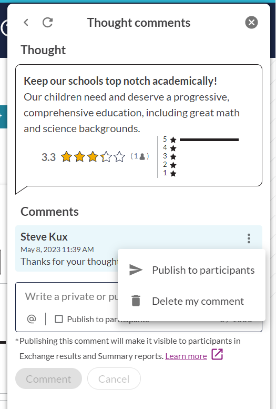Go back using the left chevron arrow
This screenshot has height=409, width=276.
click(26, 23)
